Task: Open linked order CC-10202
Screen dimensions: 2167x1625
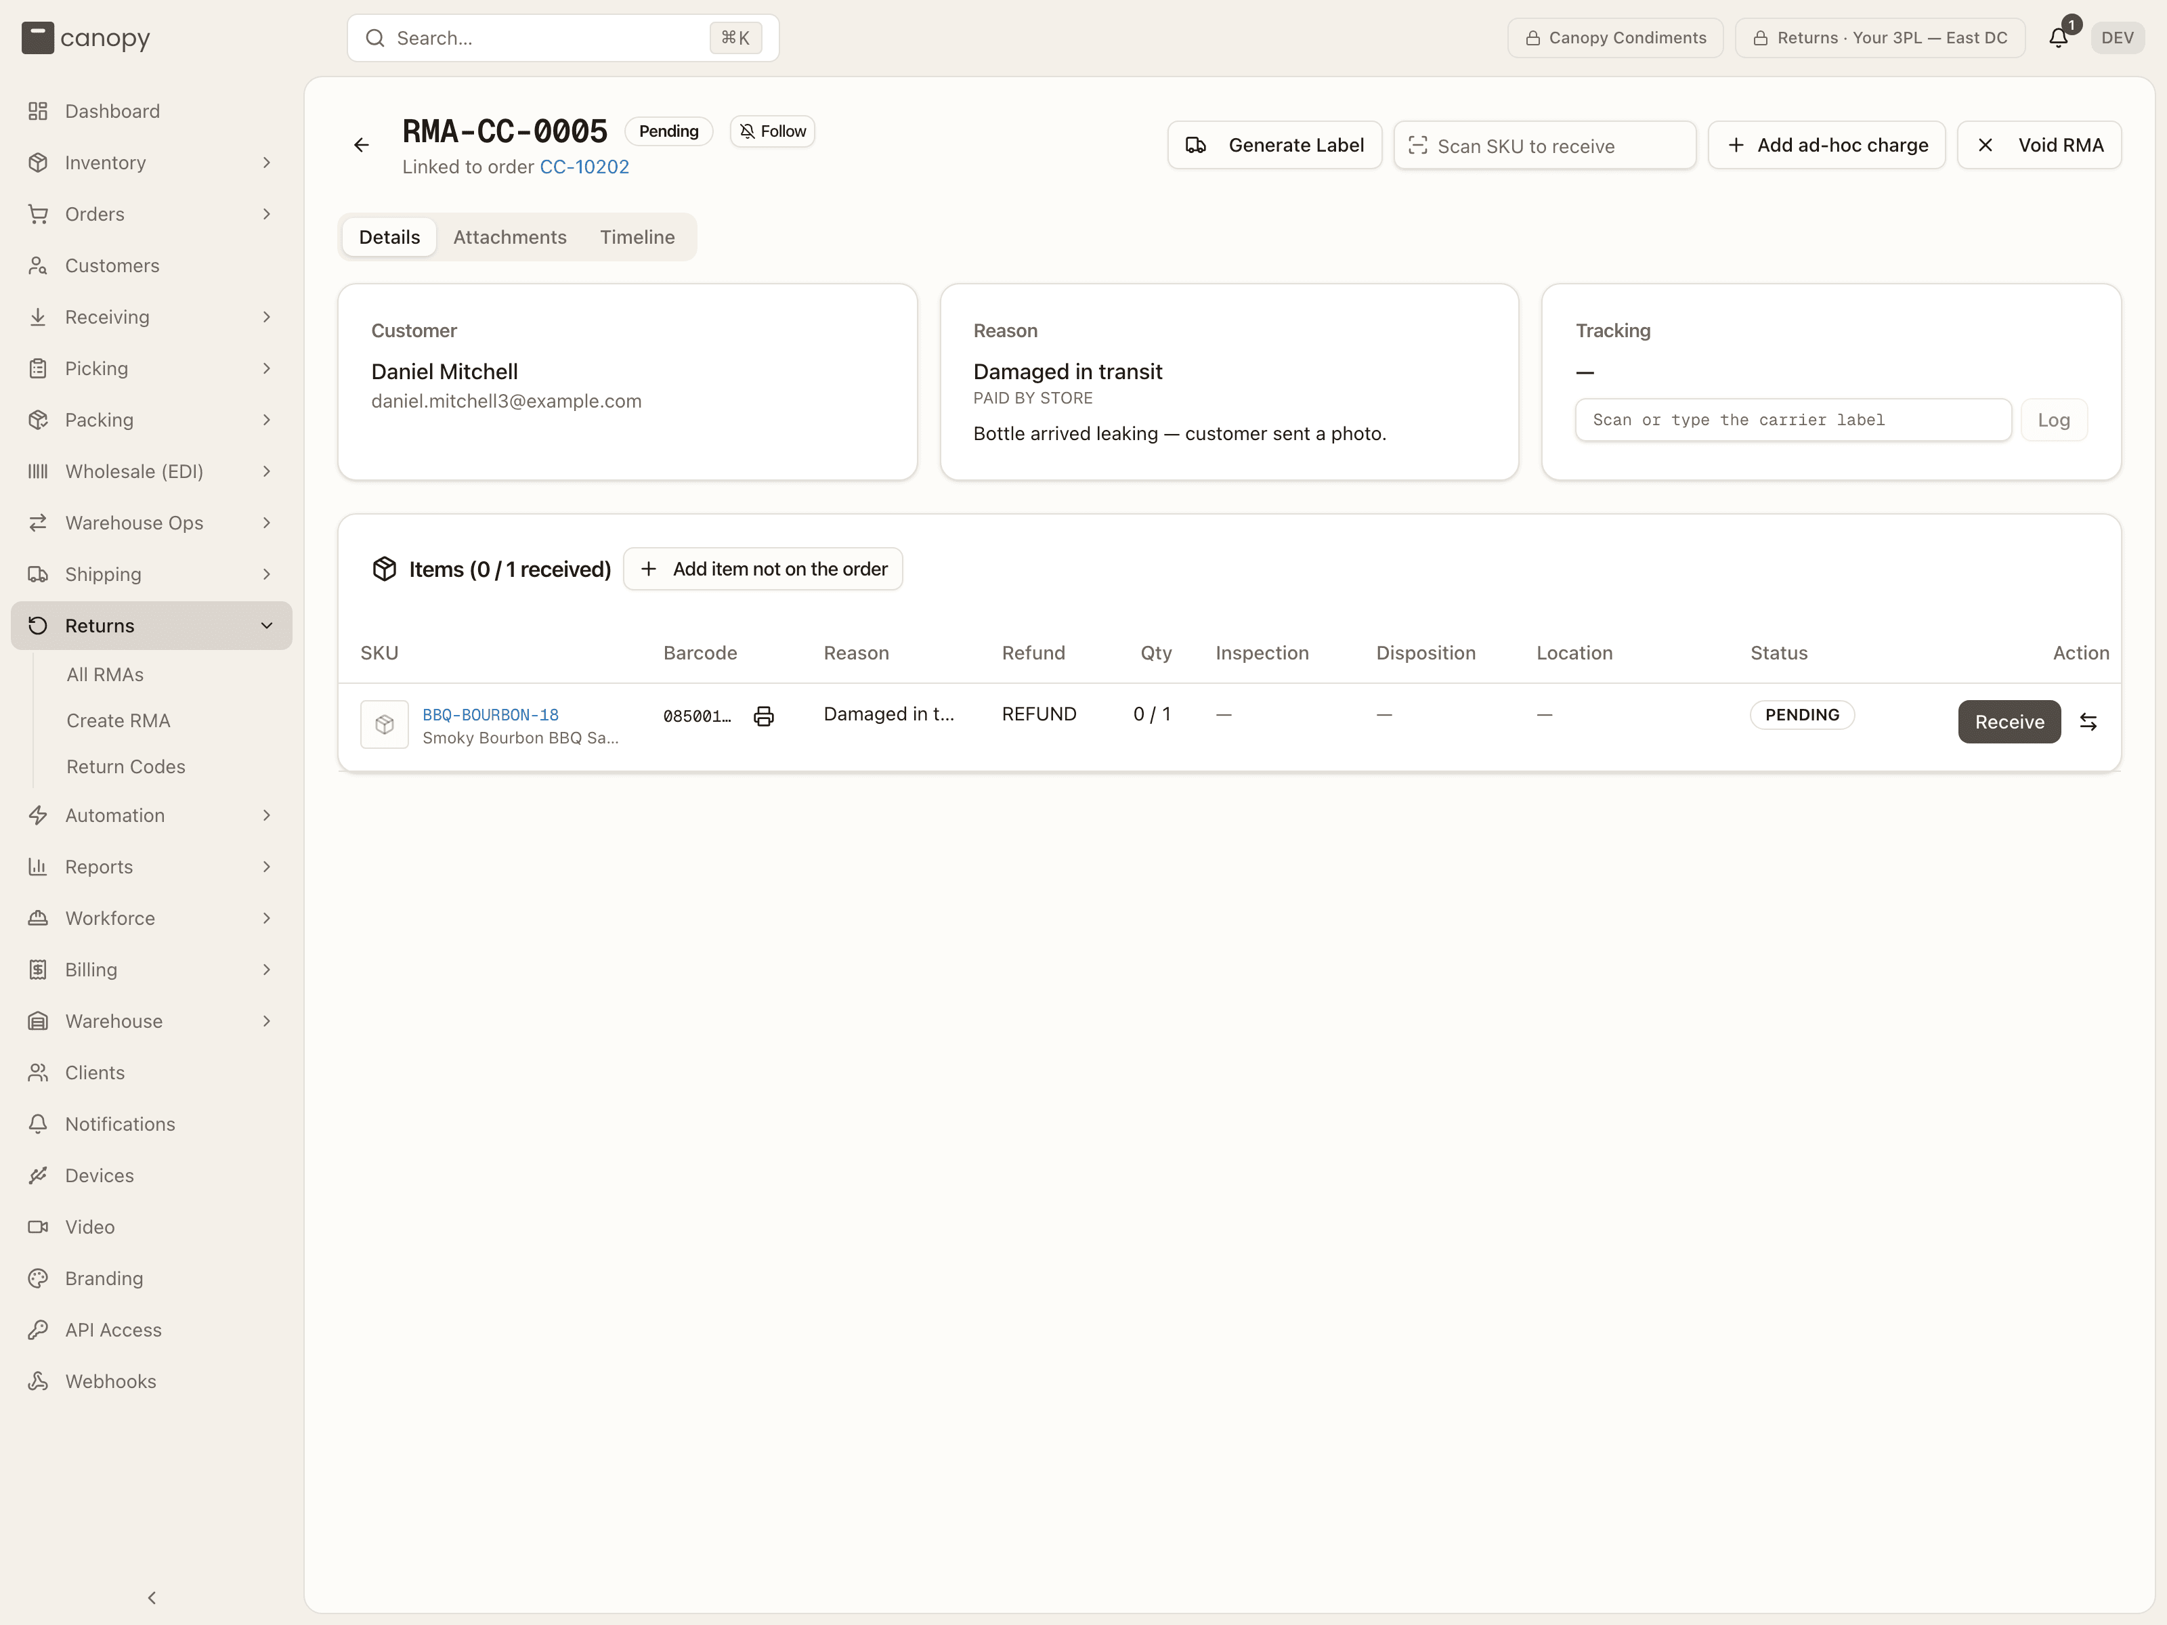Action: point(584,167)
